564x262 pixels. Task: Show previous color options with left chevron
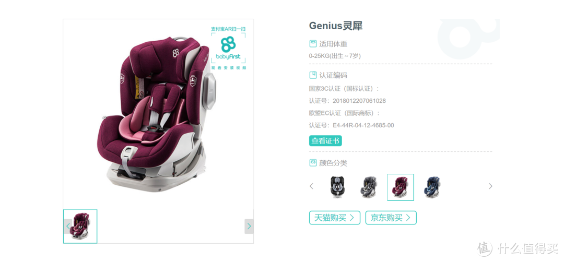(x=311, y=186)
